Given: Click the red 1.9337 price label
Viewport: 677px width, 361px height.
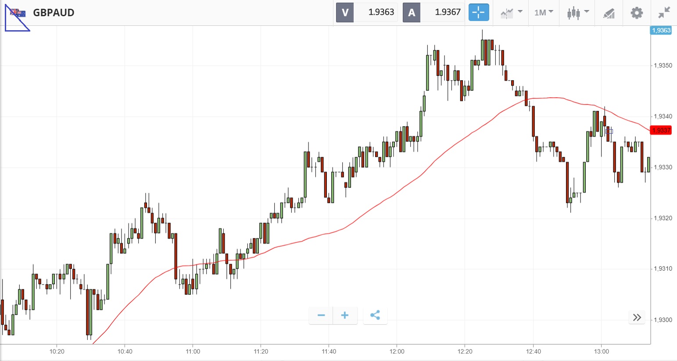Looking at the screenshot, I should point(661,130).
